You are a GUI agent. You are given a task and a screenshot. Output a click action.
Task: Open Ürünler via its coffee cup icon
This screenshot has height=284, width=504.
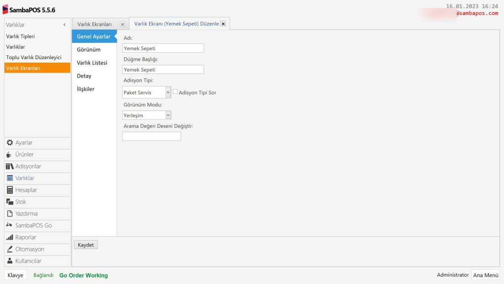coord(9,154)
